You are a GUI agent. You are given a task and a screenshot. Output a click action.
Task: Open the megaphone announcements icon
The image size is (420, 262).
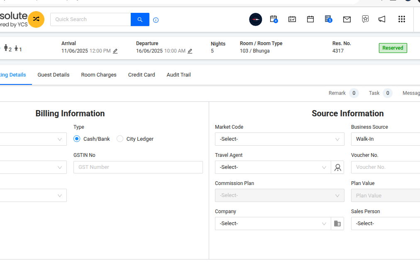(382, 19)
